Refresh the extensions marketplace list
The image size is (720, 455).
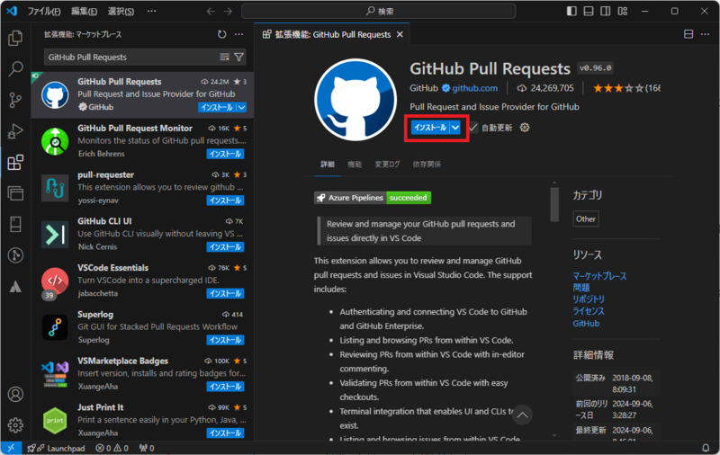221,34
